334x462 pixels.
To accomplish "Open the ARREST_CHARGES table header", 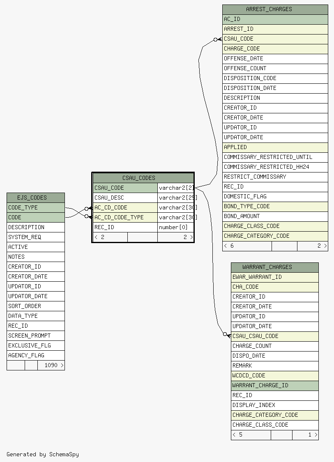I will tap(275, 9).
